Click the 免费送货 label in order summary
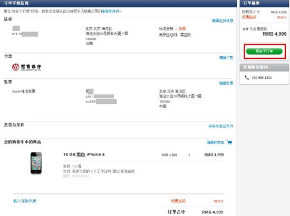290x216 pixels. (x=249, y=17)
